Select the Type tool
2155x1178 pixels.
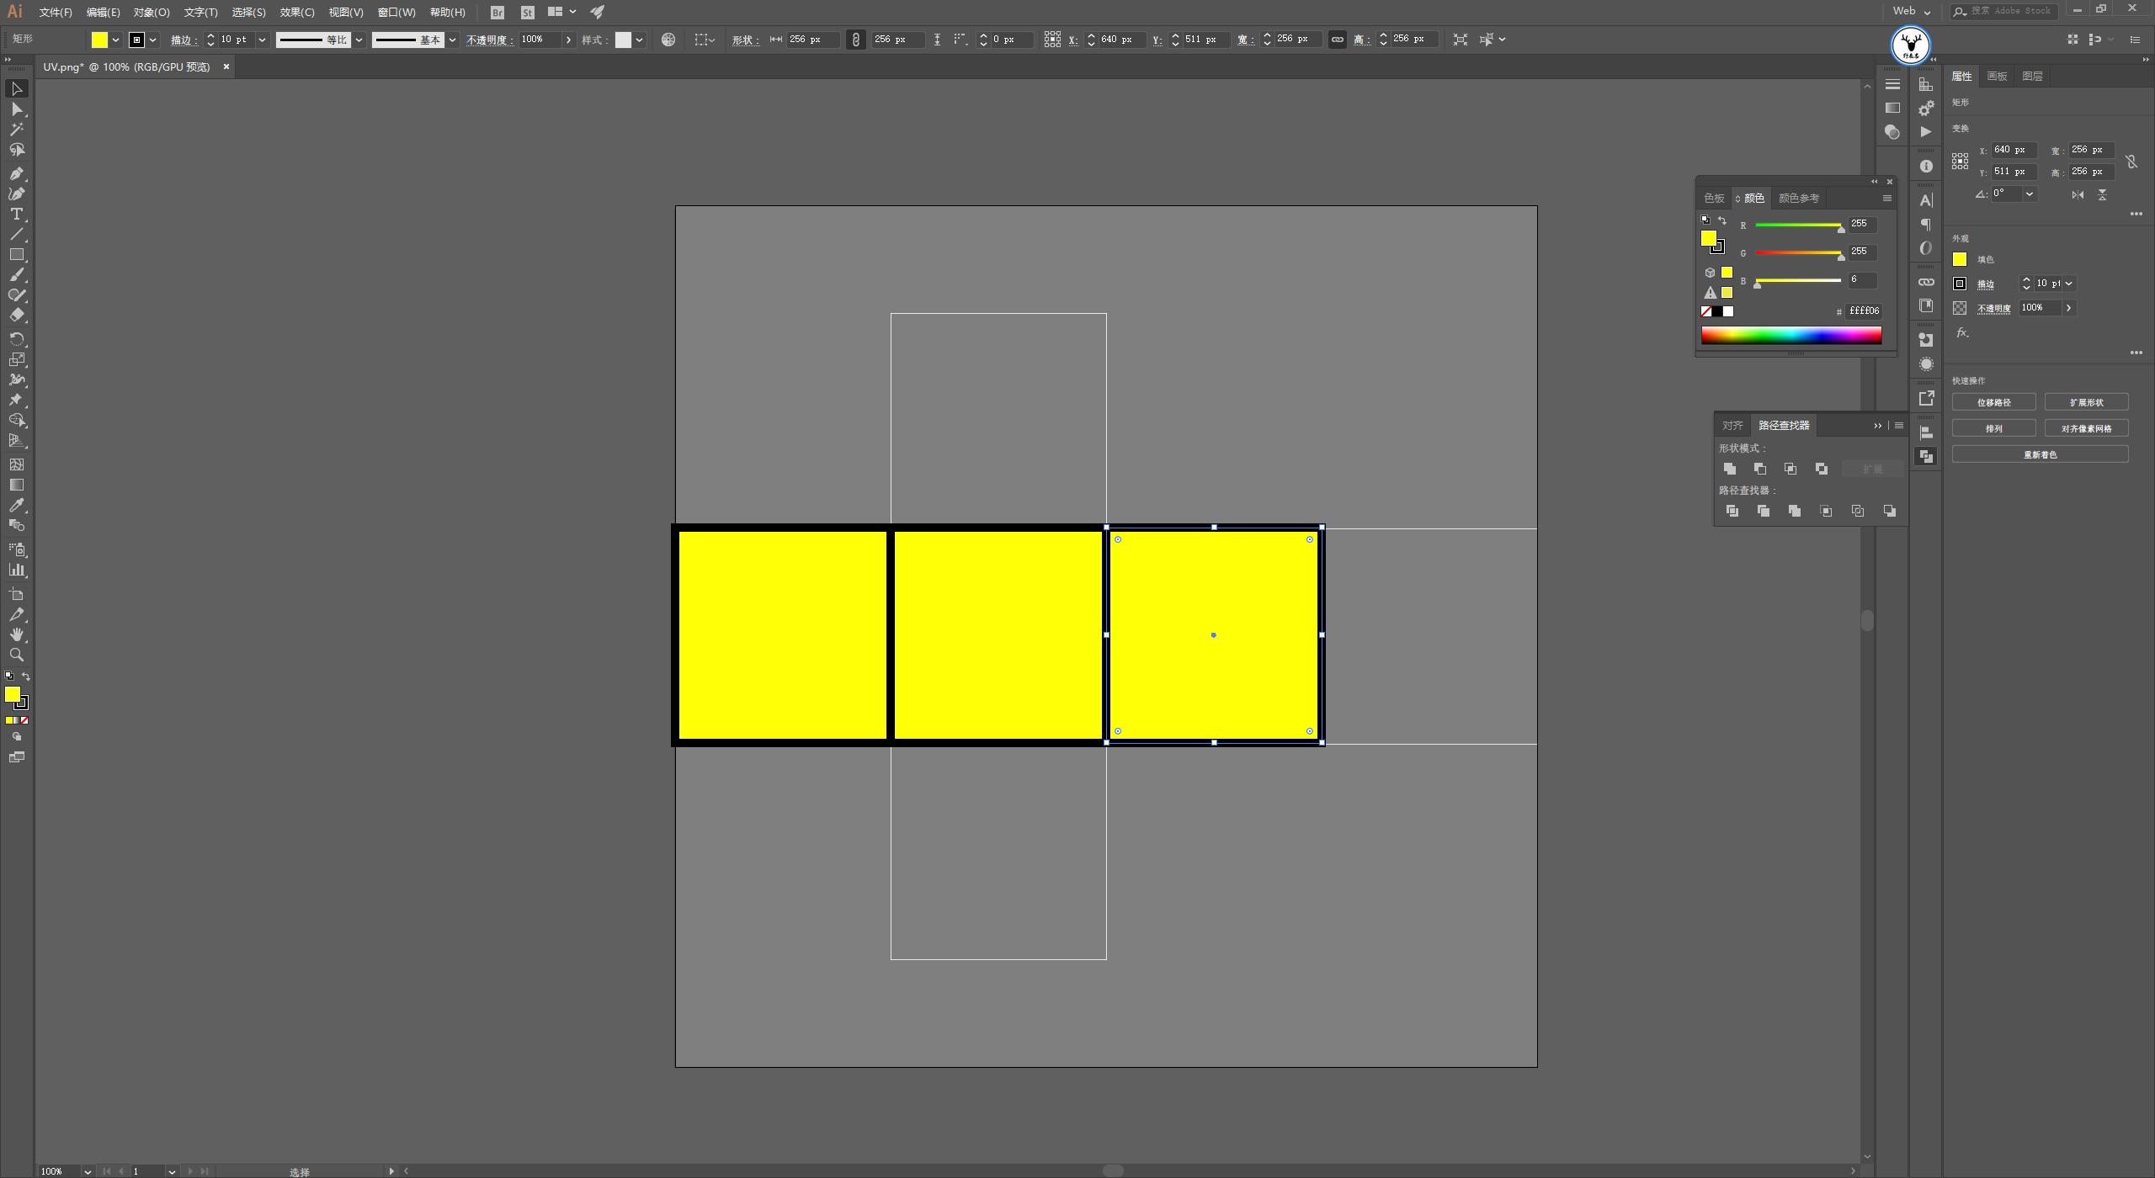point(16,214)
